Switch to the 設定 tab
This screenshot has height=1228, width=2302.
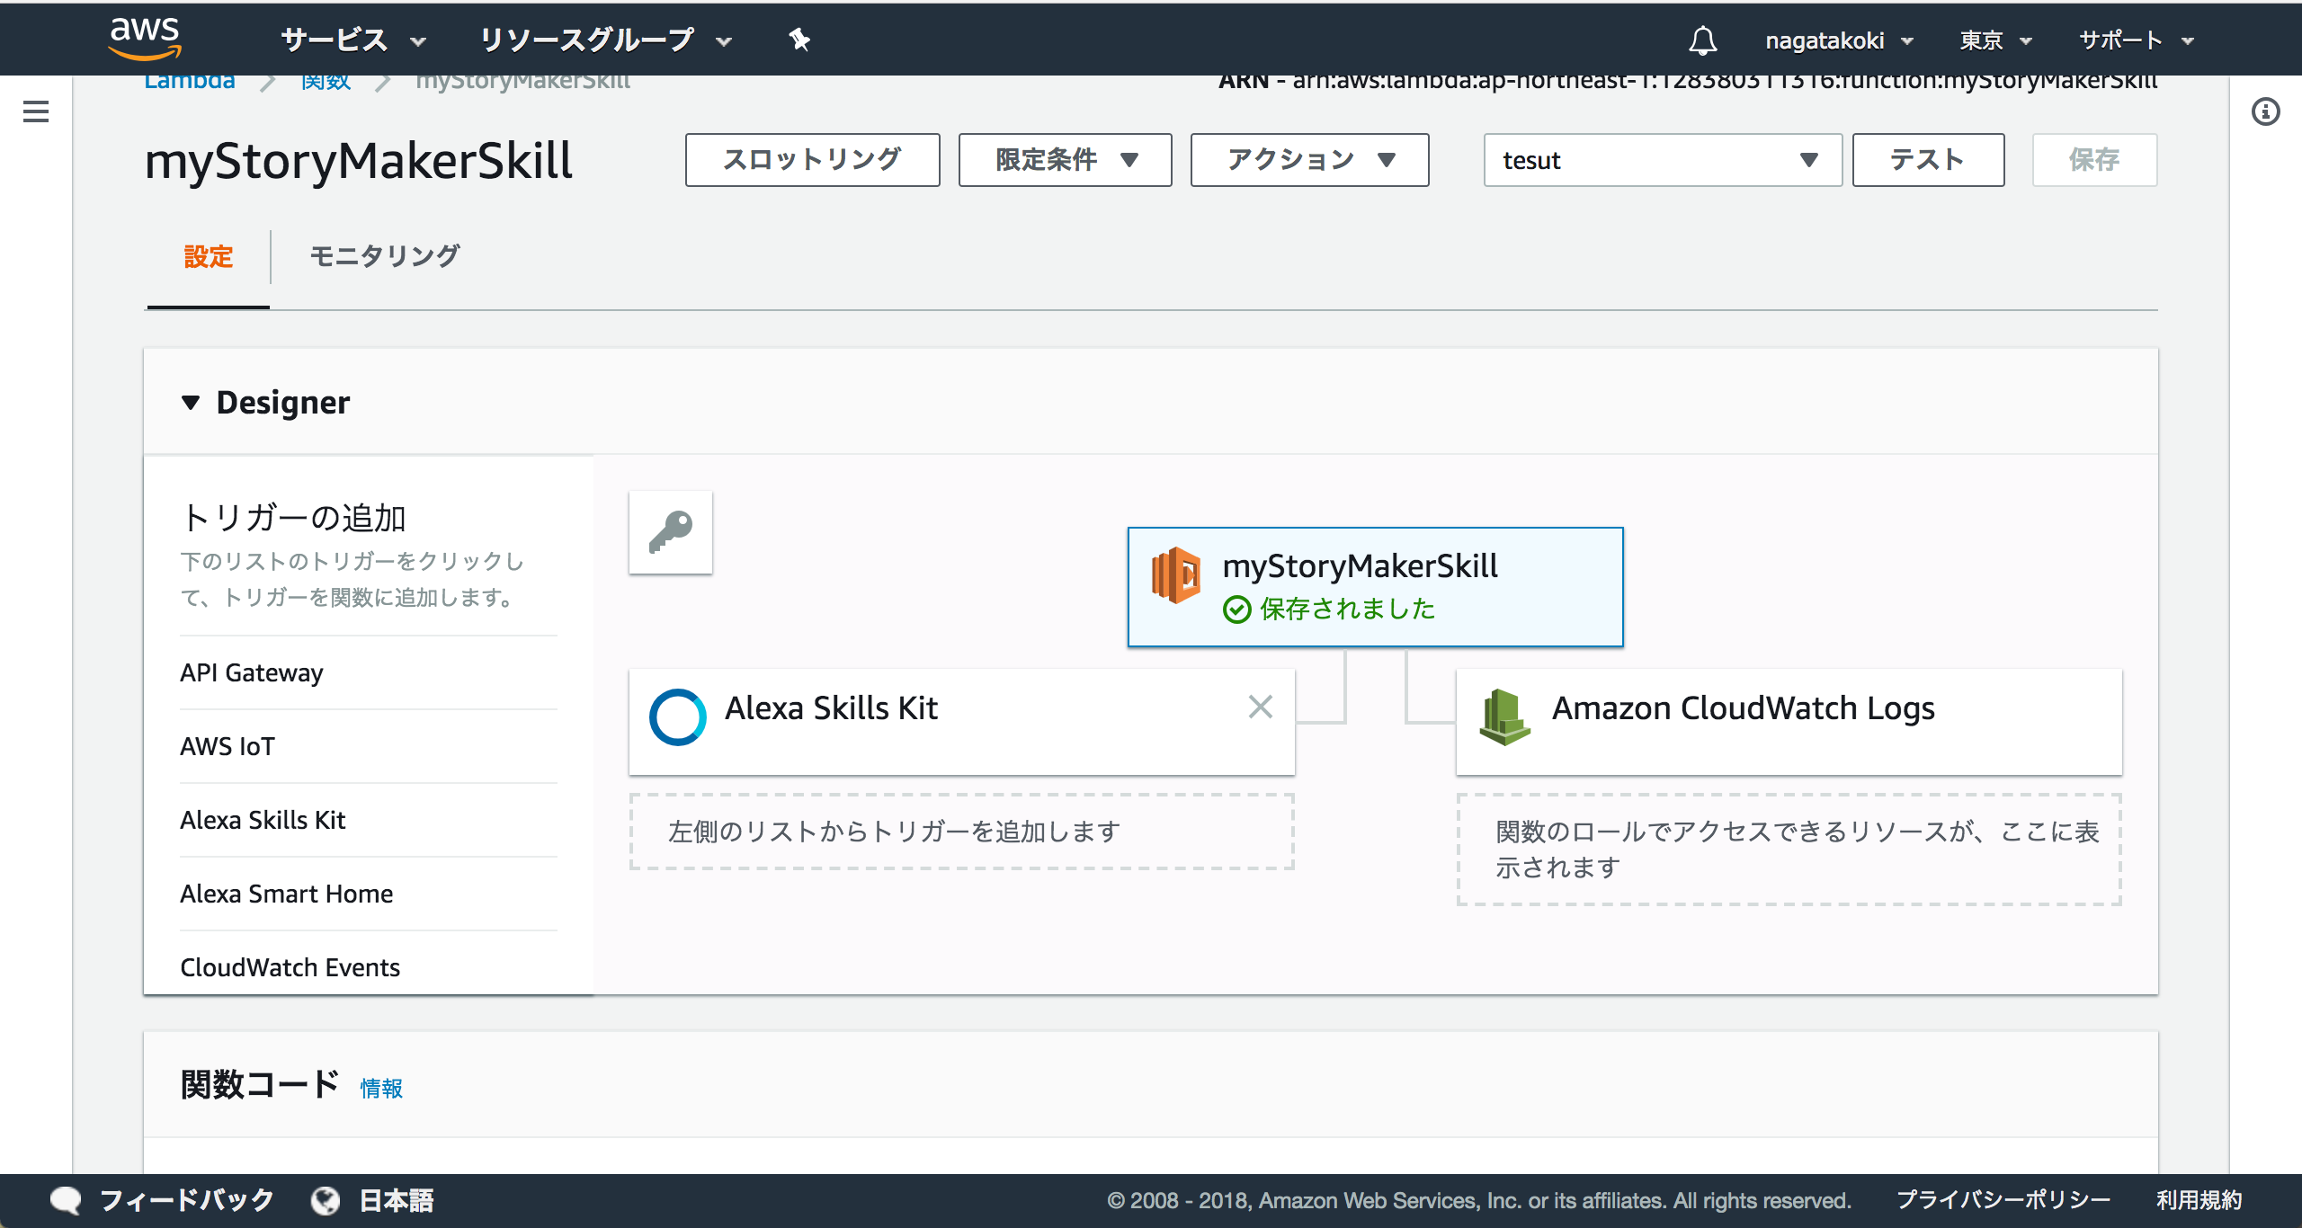pos(208,257)
